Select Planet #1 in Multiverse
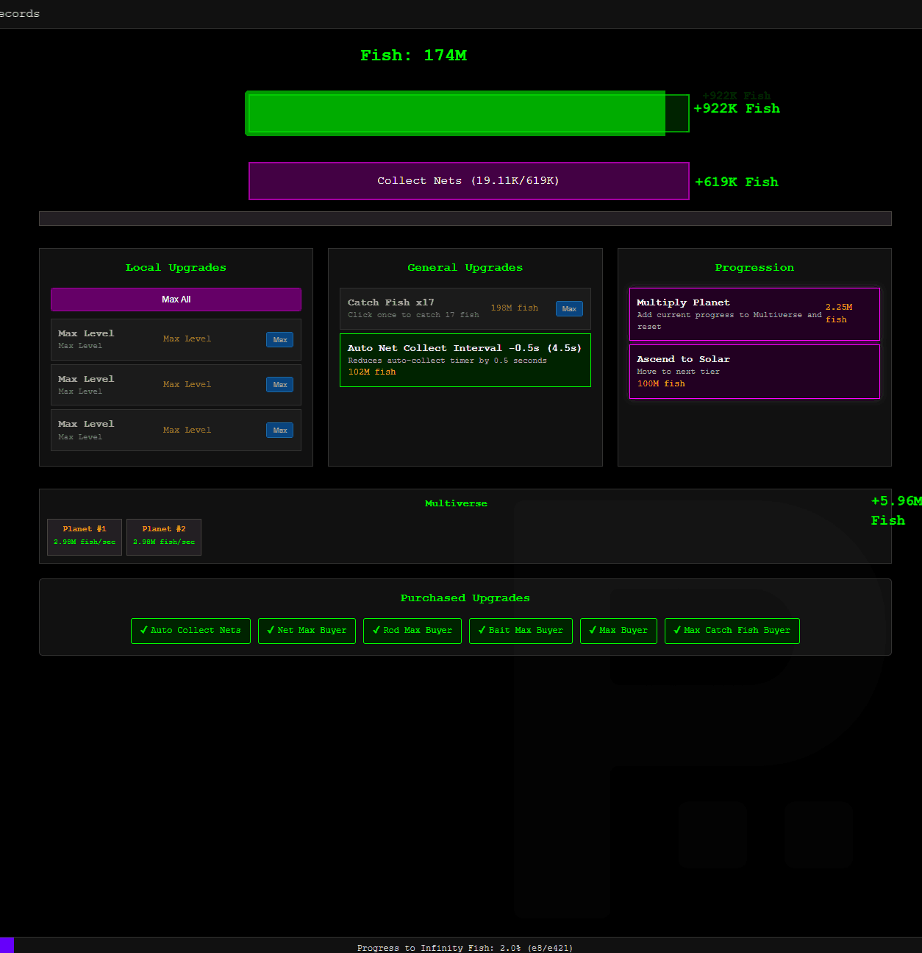The height and width of the screenshot is (953, 922). [x=85, y=537]
